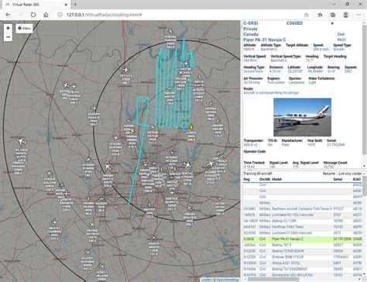Viewport: 367px width, 282px height.
Task: Click the selected yellow C-GKSI aircraft marker
Action: coord(191,127)
